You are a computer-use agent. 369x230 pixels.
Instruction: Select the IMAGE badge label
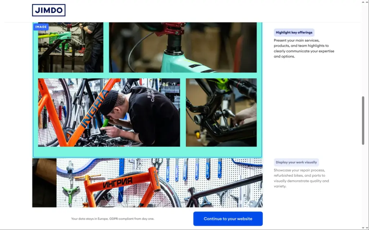coord(41,27)
